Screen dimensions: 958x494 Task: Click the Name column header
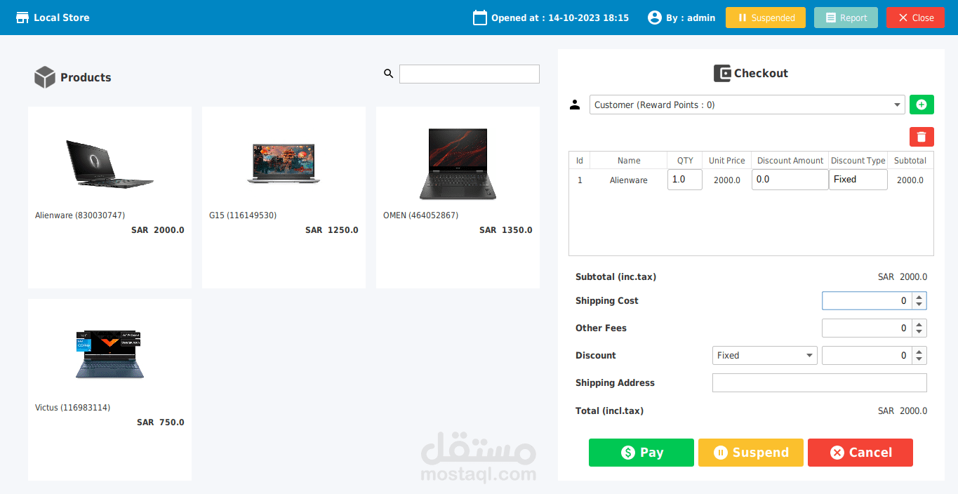pos(629,161)
